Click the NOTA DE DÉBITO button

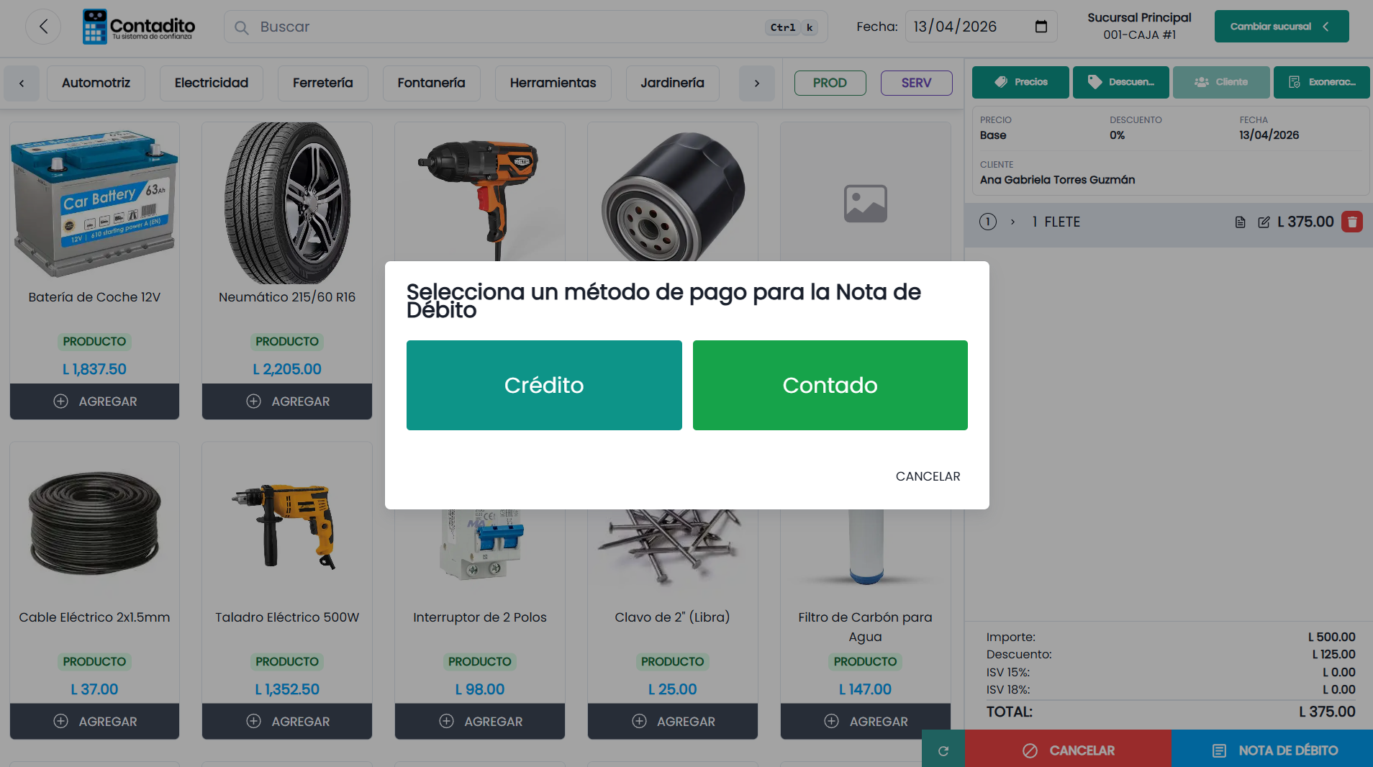[1272, 750]
